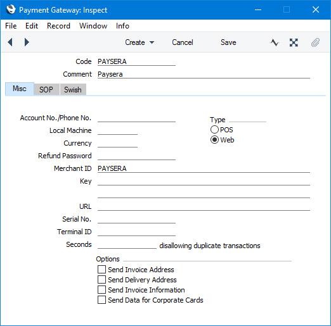Open the record history activity icon
331x326 pixels.
(275, 42)
